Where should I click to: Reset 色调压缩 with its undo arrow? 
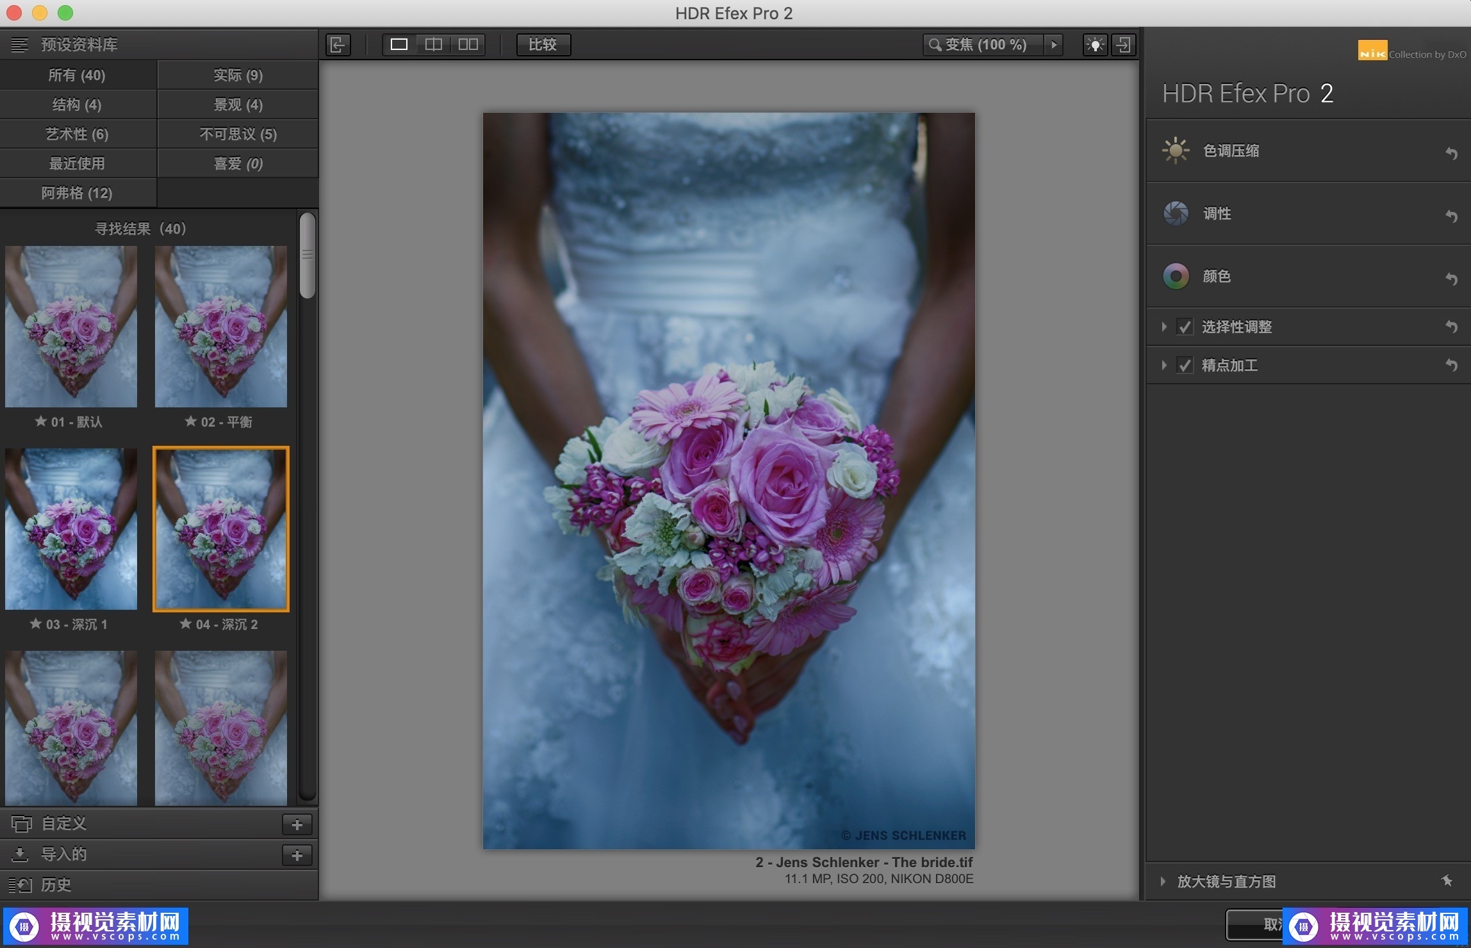coord(1451,153)
